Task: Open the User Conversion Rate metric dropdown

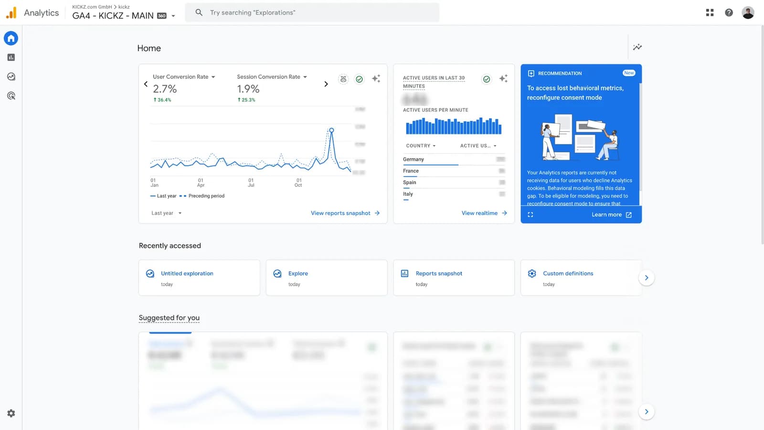Action: [x=184, y=76]
